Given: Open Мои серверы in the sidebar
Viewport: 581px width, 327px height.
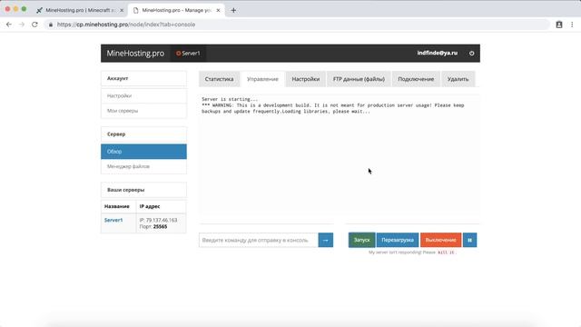Looking at the screenshot, I should pyautogui.click(x=143, y=111).
